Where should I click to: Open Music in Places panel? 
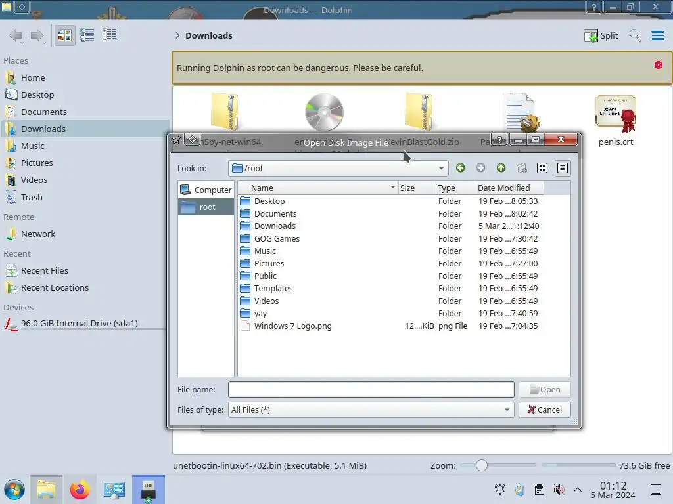point(33,146)
